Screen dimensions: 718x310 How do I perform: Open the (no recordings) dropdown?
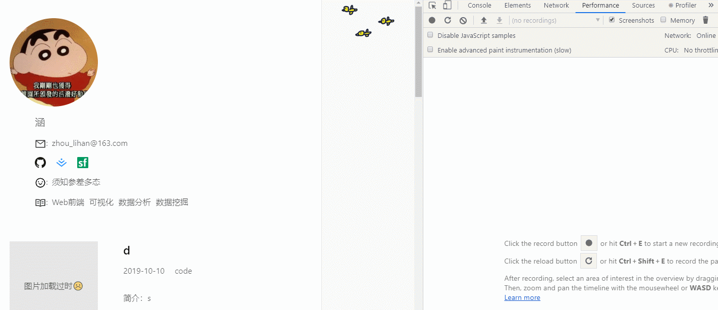[556, 20]
